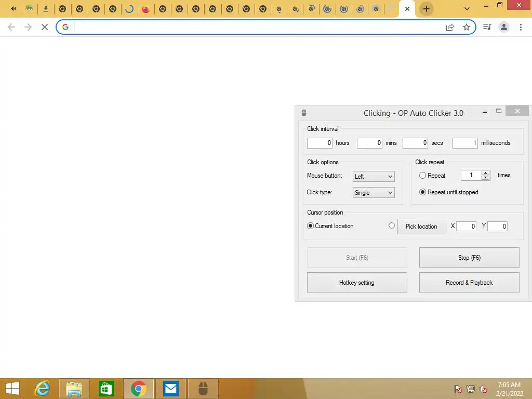Restore down the Chrome window
This screenshot has height=399, width=532.
click(499, 5)
